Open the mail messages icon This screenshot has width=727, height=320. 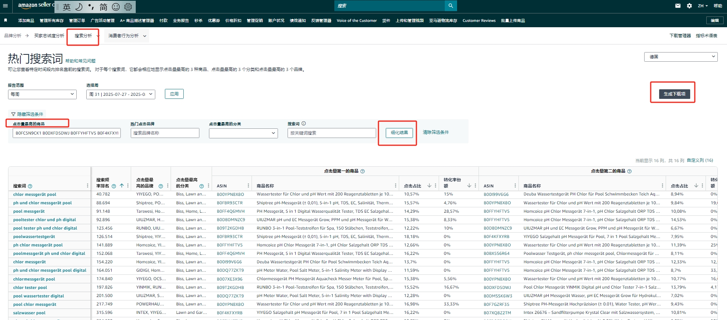[678, 6]
